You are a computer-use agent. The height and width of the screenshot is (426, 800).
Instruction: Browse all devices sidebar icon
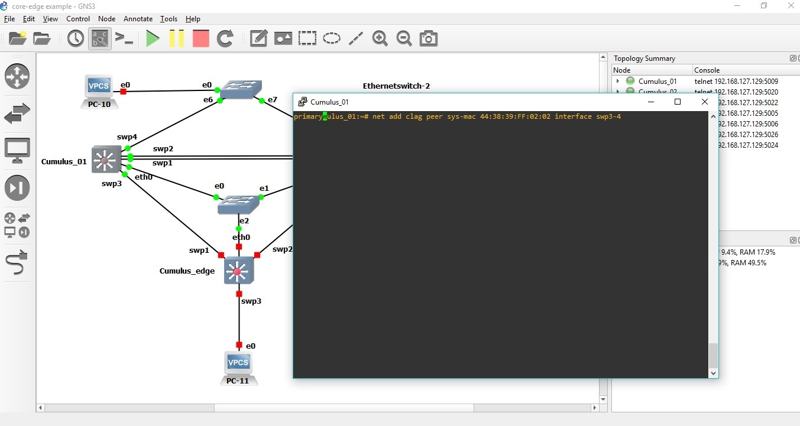click(x=17, y=226)
